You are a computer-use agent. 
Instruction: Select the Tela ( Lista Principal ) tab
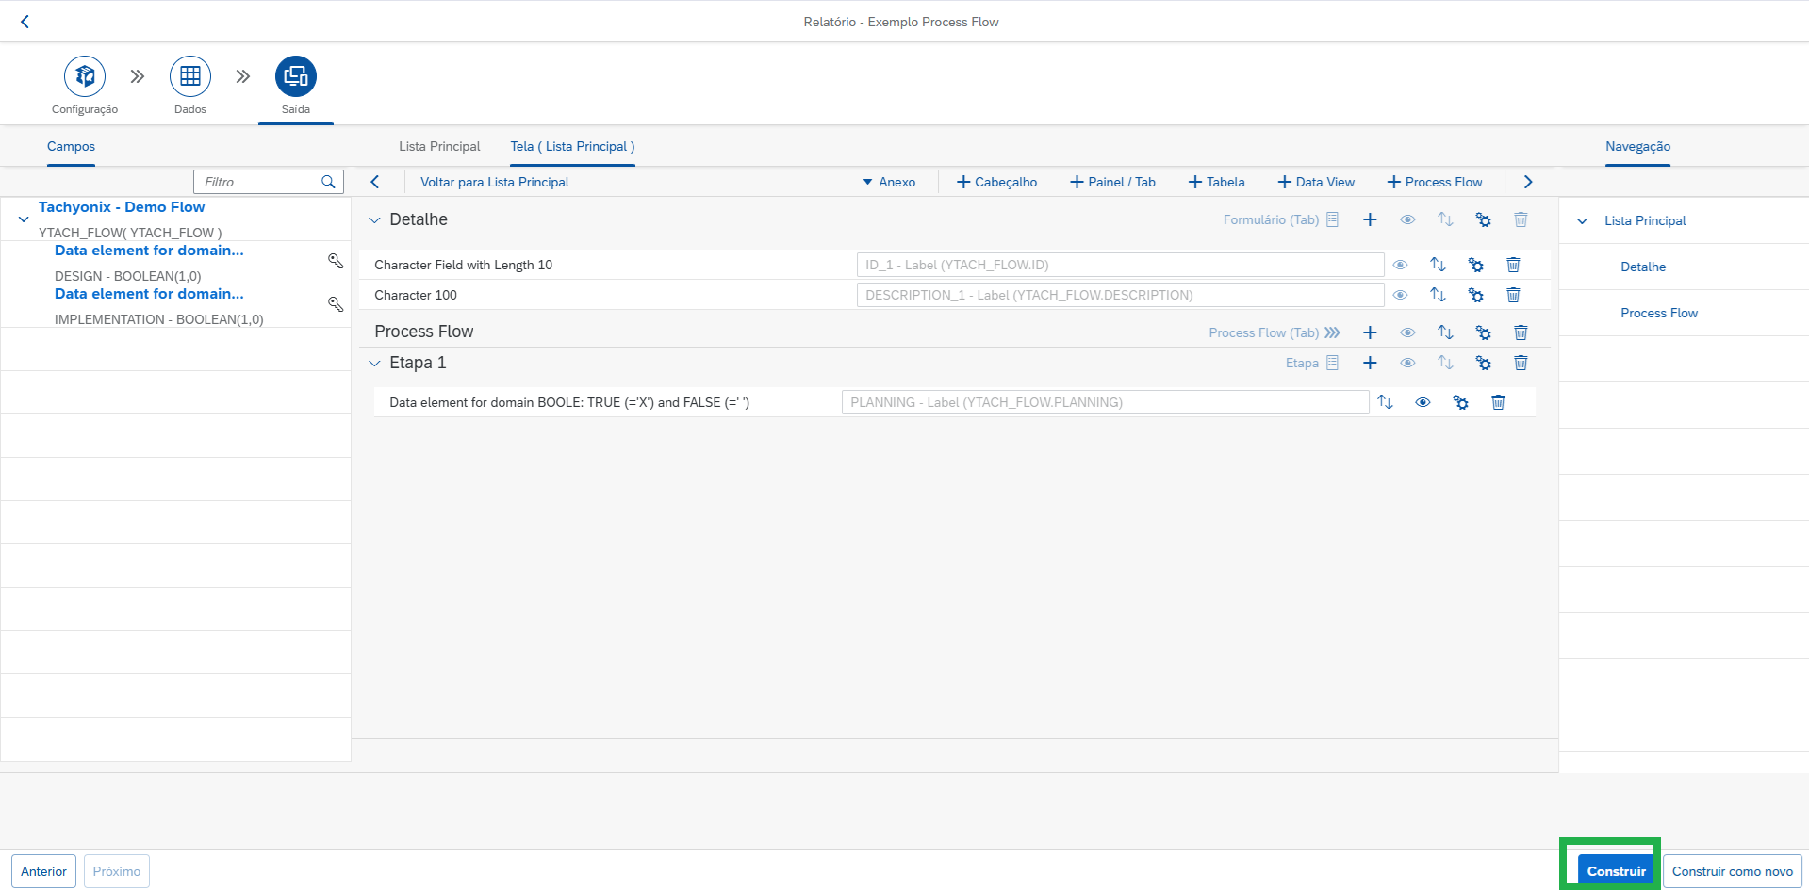(x=572, y=146)
